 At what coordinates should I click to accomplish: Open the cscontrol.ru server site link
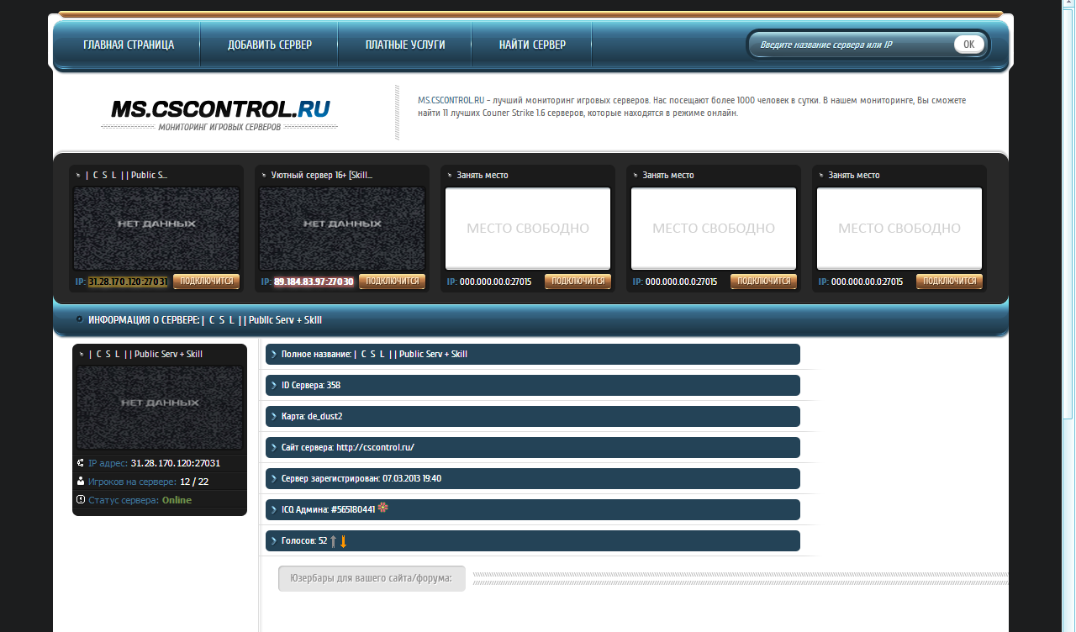point(376,448)
